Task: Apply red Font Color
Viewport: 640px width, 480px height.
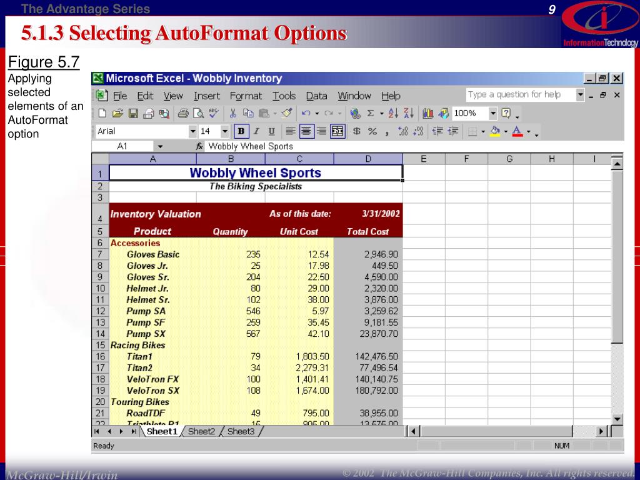Action: [x=517, y=131]
